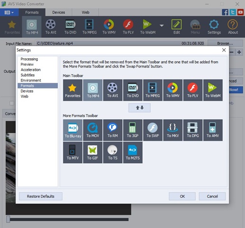
Task: Select the To M2TS format tile
Action: pyautogui.click(x=133, y=152)
